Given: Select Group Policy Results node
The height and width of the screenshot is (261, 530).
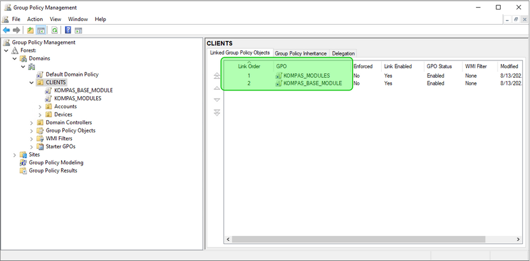Looking at the screenshot, I should coord(53,171).
